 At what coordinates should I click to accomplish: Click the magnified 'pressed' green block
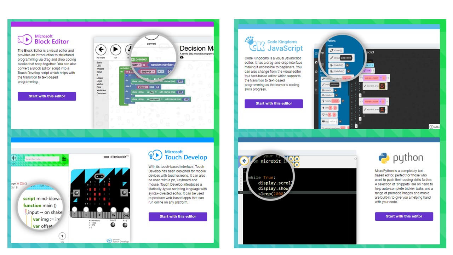[x=139, y=59]
